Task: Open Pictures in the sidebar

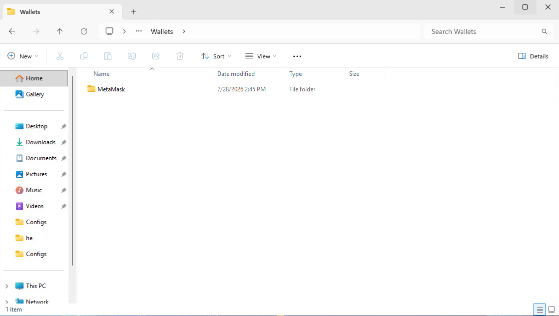Action: click(x=36, y=174)
